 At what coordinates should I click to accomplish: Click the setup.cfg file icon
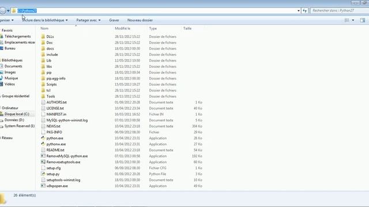click(x=43, y=168)
